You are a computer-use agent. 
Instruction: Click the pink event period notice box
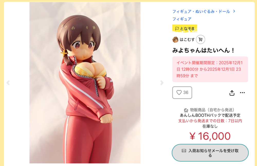coord(210,69)
